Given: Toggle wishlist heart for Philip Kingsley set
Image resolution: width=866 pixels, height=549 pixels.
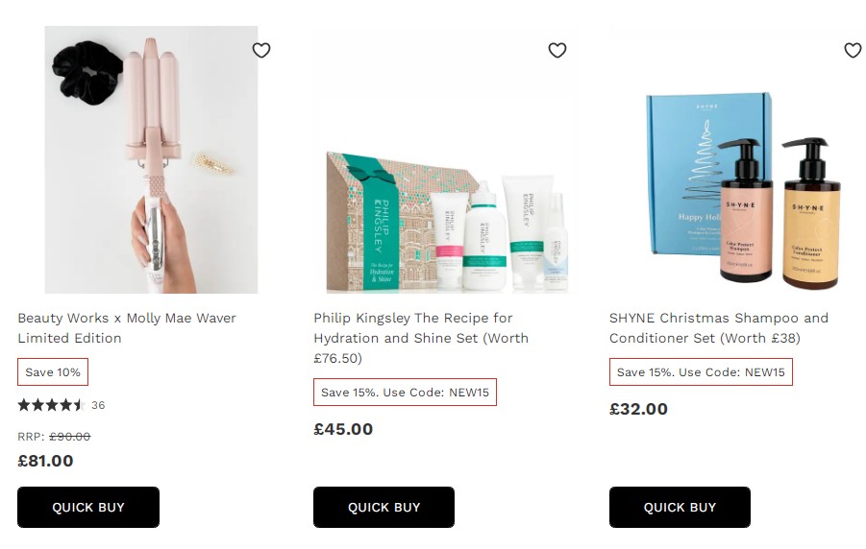Looking at the screenshot, I should (557, 50).
